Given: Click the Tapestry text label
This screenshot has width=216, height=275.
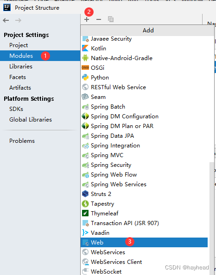Looking at the screenshot, I should [x=102, y=204].
